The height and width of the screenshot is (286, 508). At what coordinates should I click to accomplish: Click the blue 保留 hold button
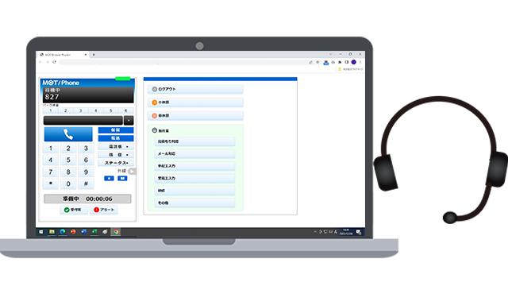pyautogui.click(x=116, y=130)
